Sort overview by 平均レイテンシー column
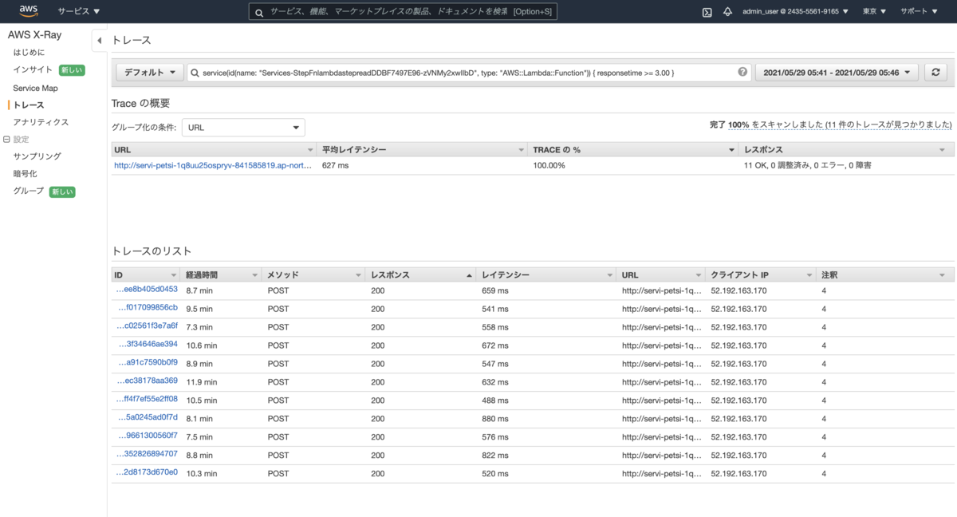This screenshot has height=517, width=957. tap(422, 149)
